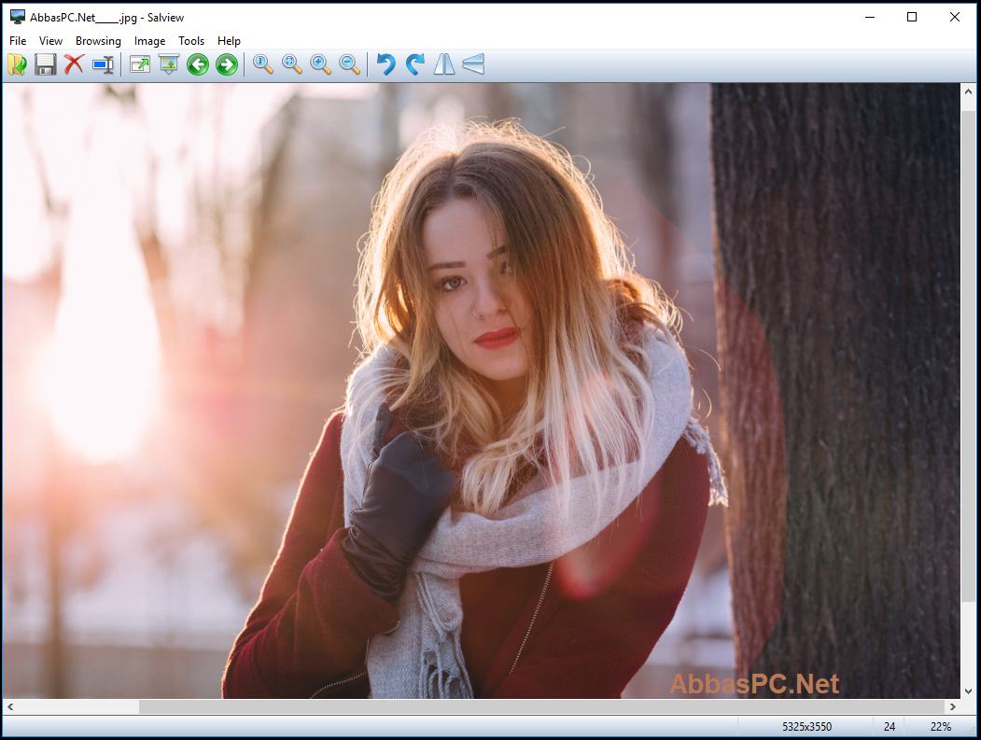This screenshot has width=981, height=740.
Task: Go to next image with green right arrow
Action: pos(227,64)
